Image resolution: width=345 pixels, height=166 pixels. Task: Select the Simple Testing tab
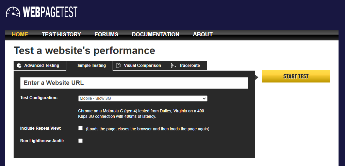pos(92,66)
